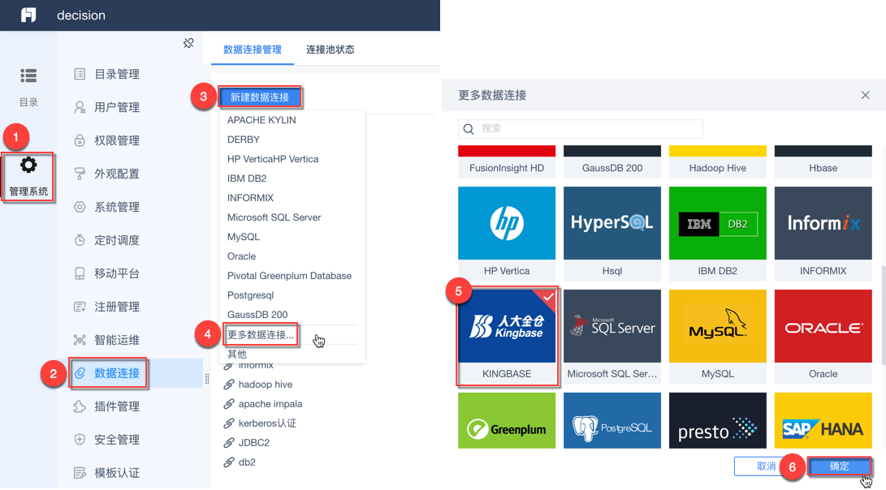Viewport: 886px width, 490px height.
Task: Open 权限管理 in the sidebar
Action: click(107, 140)
